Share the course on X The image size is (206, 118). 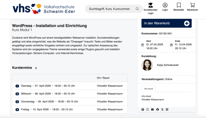pyautogui.click(x=162, y=109)
